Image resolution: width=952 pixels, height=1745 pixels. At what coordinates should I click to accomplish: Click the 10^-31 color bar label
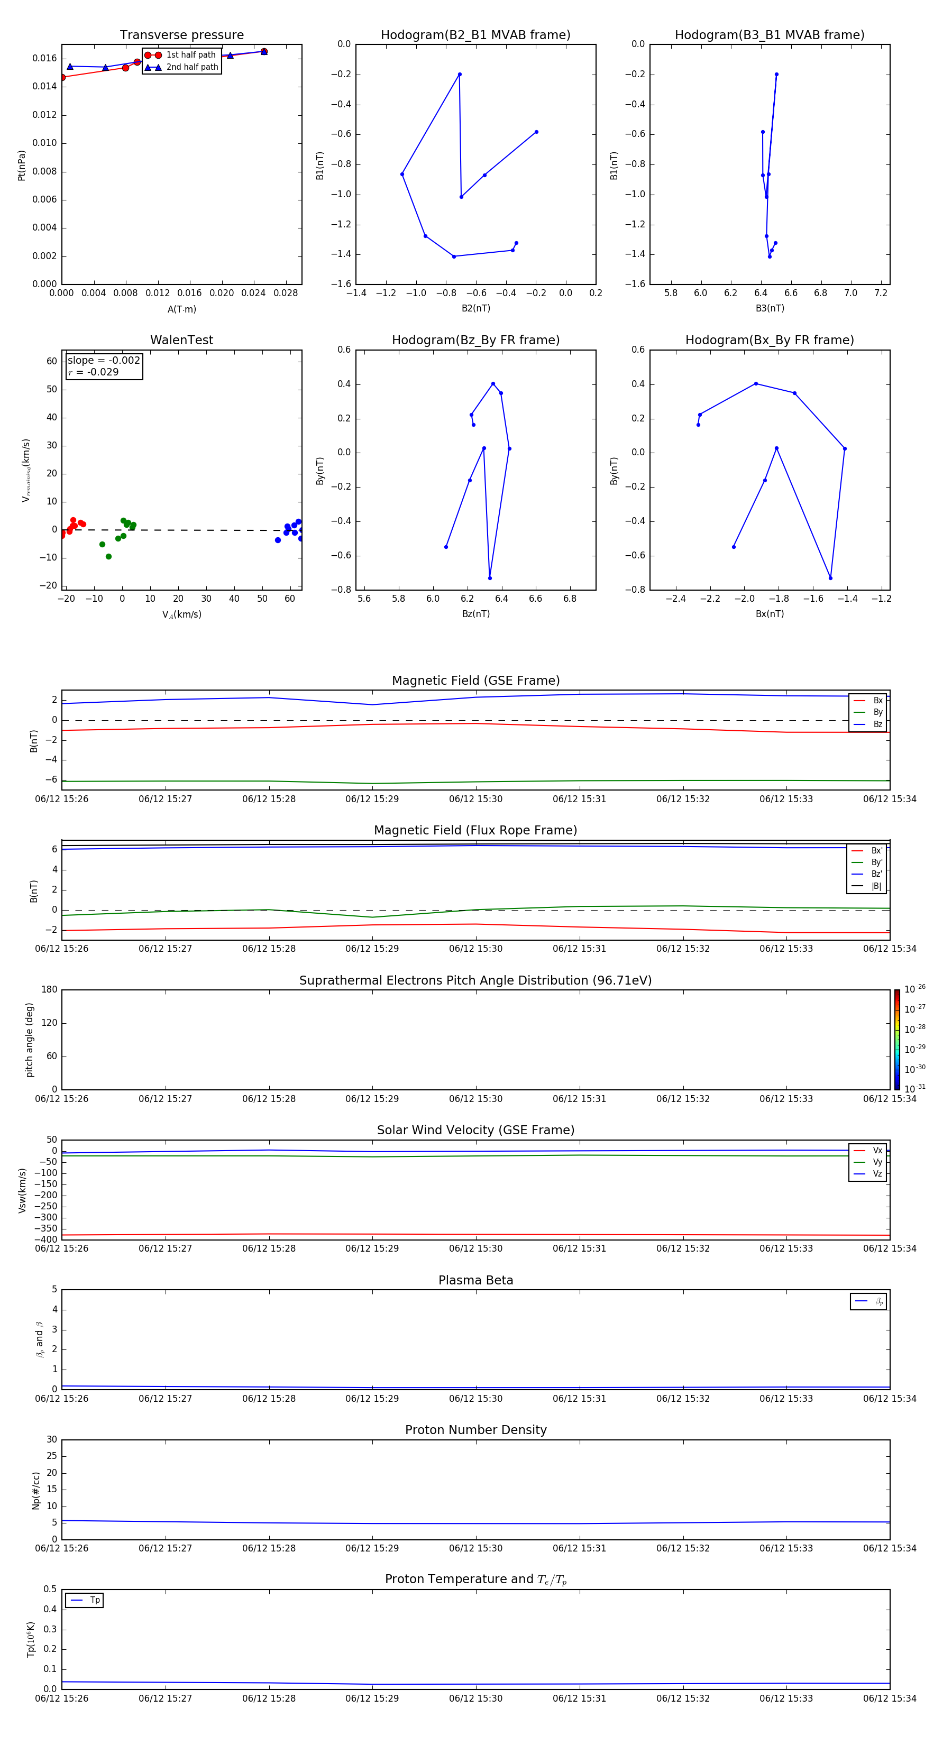pyautogui.click(x=915, y=1089)
